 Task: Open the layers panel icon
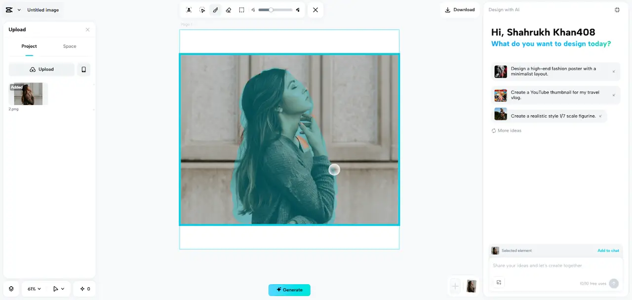coord(11,289)
